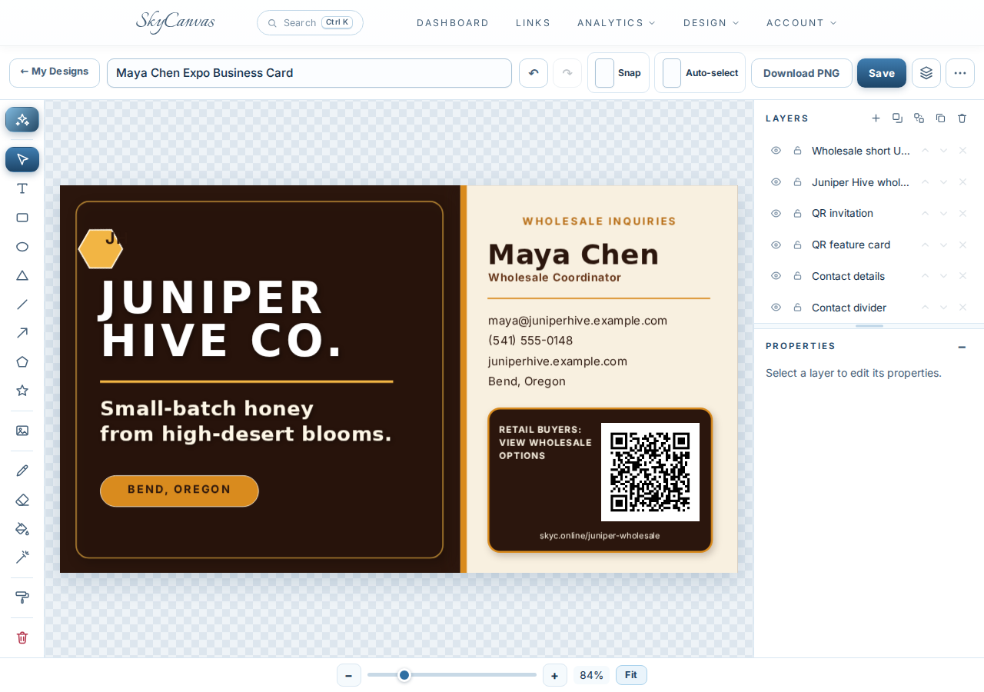The image size is (984, 692).
Task: Hide the Contact details layer
Action: [776, 276]
